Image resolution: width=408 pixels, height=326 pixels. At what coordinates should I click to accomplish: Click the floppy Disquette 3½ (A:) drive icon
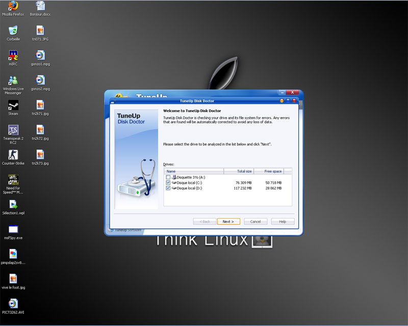click(x=174, y=177)
